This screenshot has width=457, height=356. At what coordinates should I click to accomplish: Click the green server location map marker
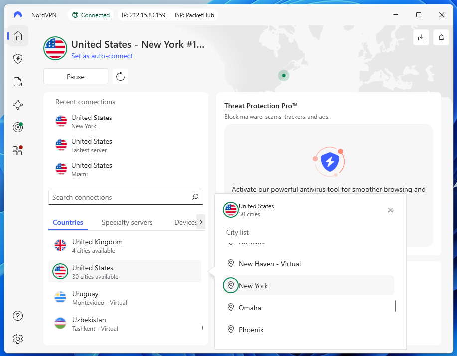(x=283, y=75)
